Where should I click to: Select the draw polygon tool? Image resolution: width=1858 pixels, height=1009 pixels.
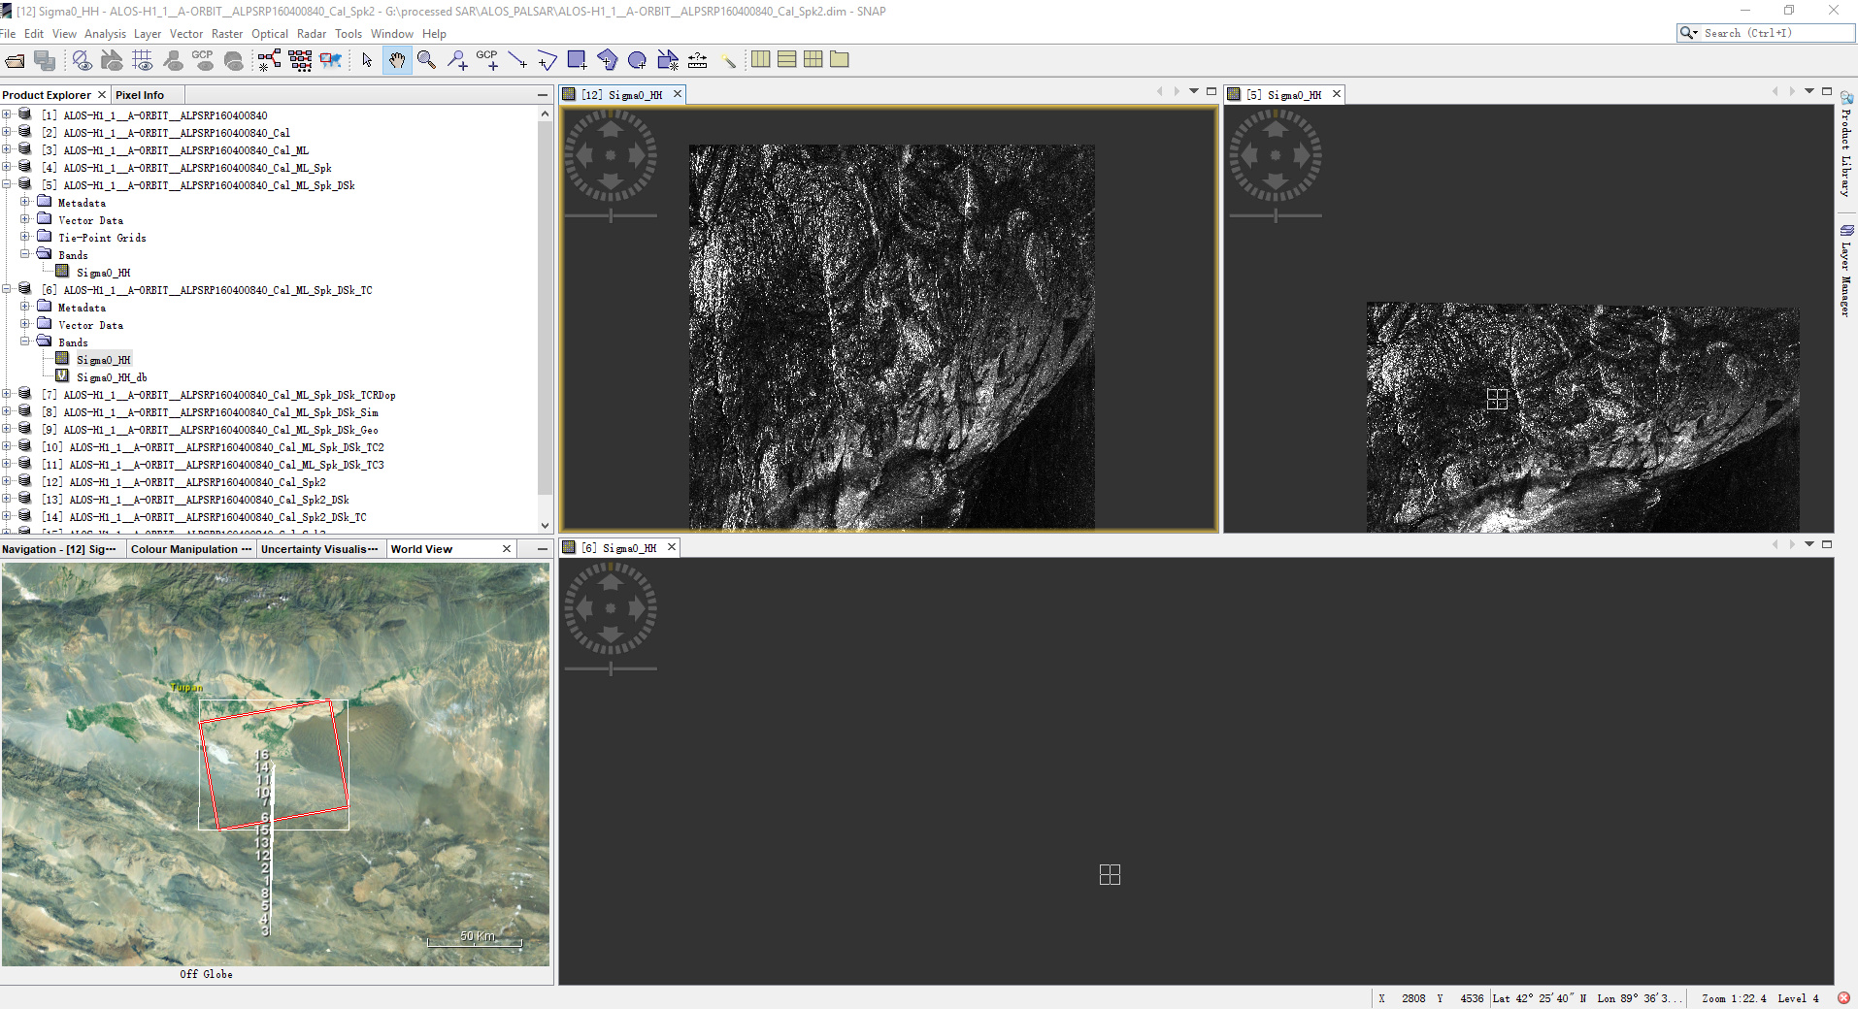tap(608, 61)
